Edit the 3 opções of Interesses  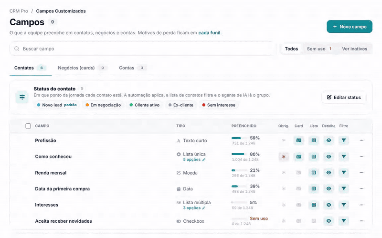point(194,208)
